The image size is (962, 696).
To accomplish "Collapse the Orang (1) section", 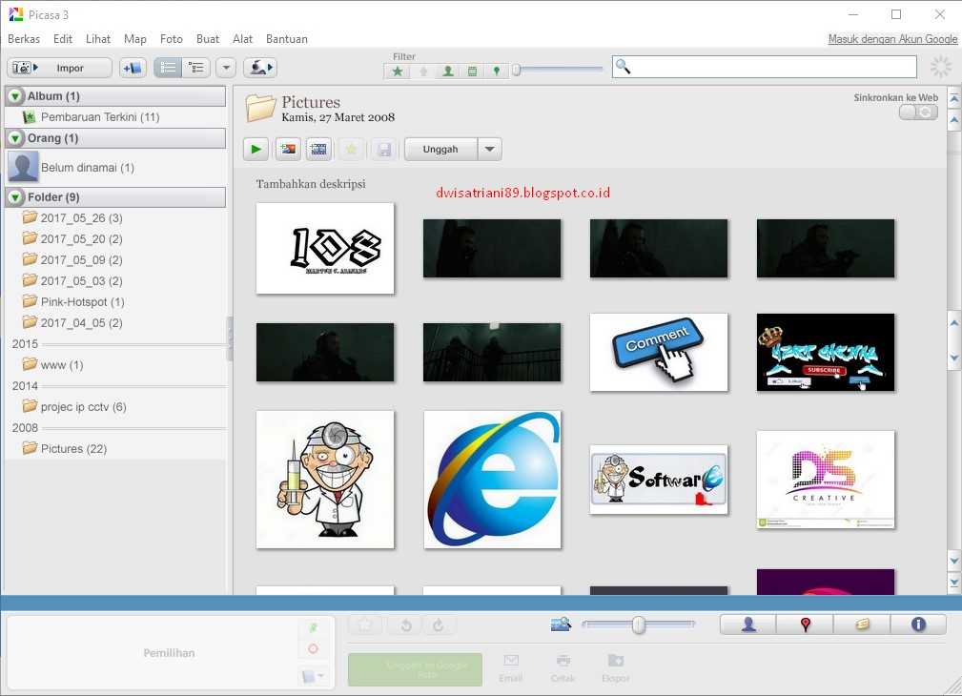I will point(14,138).
